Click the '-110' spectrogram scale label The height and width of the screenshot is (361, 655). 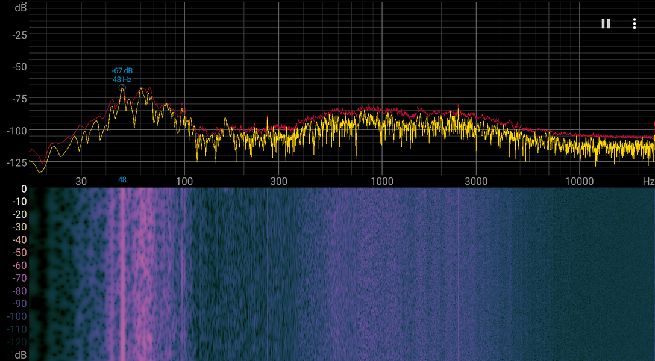17,329
